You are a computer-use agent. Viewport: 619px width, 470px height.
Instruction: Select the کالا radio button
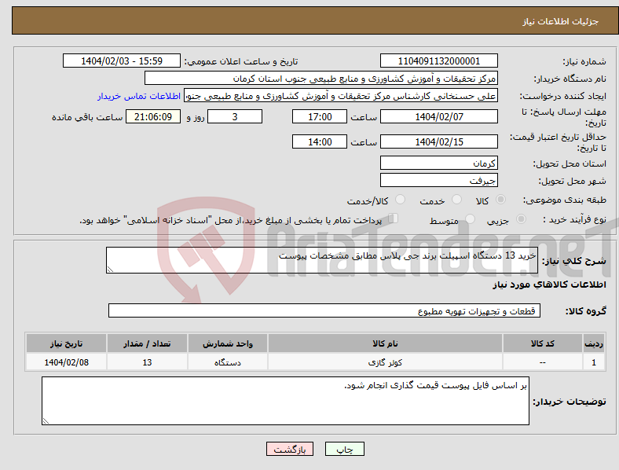pyautogui.click(x=500, y=200)
